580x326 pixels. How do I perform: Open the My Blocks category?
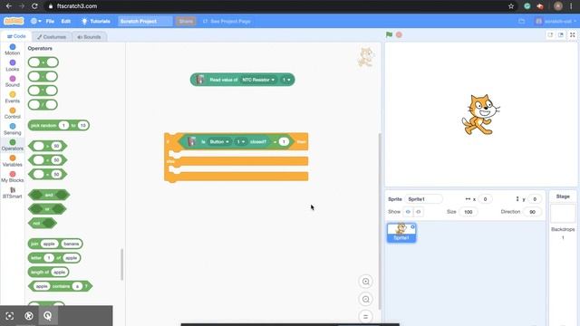(x=12, y=177)
